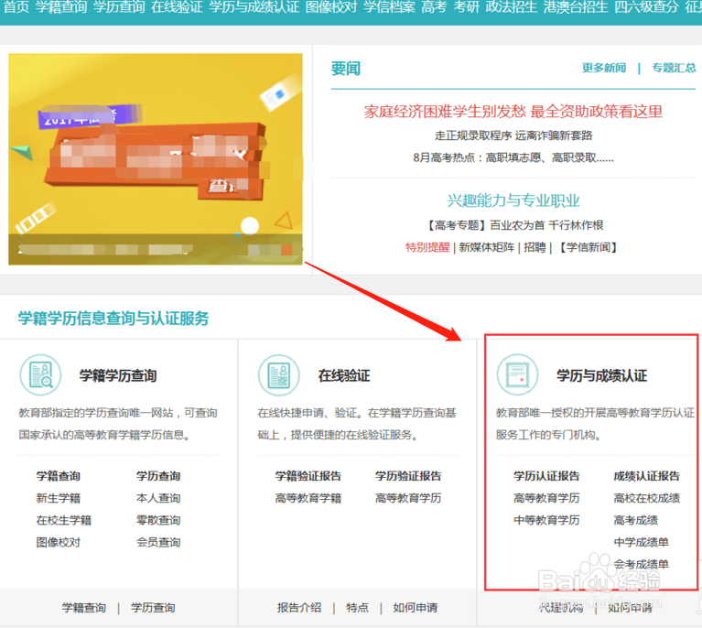Click 高等教育学历 under 学历验证报告
The width and height of the screenshot is (702, 628).
(408, 498)
